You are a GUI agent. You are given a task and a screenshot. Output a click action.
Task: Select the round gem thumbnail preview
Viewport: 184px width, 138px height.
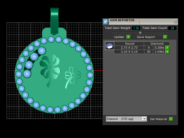tap(110, 46)
